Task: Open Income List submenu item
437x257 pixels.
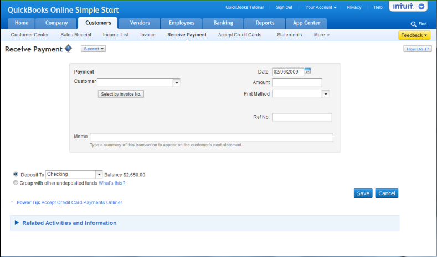Action: coord(116,35)
